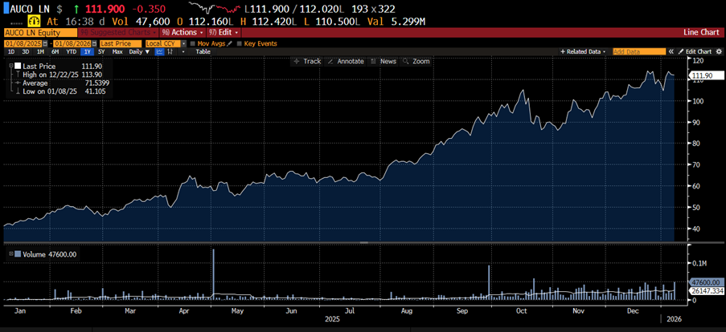Switch to the Table view
Viewport: 726px width, 332px height.
point(203,51)
